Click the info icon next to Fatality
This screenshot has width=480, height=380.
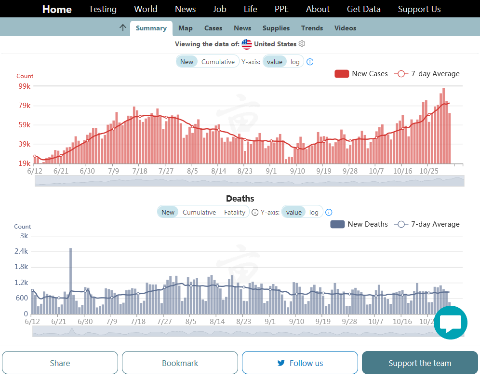coord(255,212)
